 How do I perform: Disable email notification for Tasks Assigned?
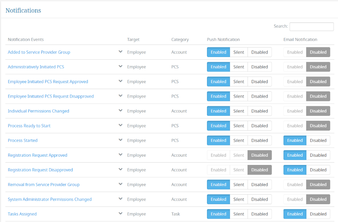(x=318, y=214)
